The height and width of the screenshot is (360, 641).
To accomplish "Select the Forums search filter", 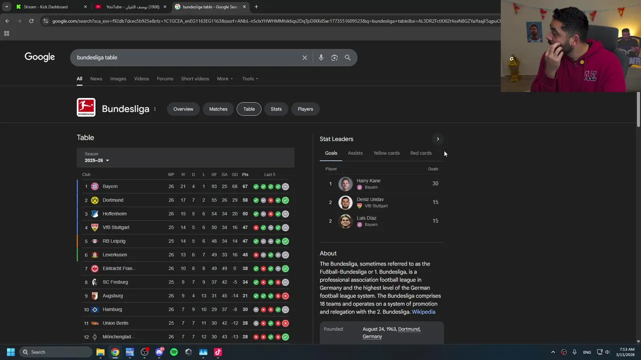I will point(165,78).
